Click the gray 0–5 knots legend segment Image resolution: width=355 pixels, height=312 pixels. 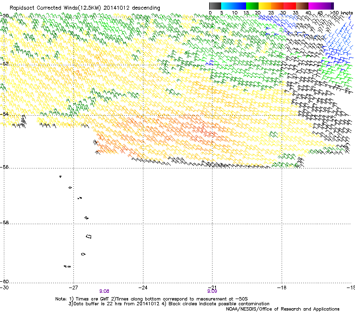[215, 6]
